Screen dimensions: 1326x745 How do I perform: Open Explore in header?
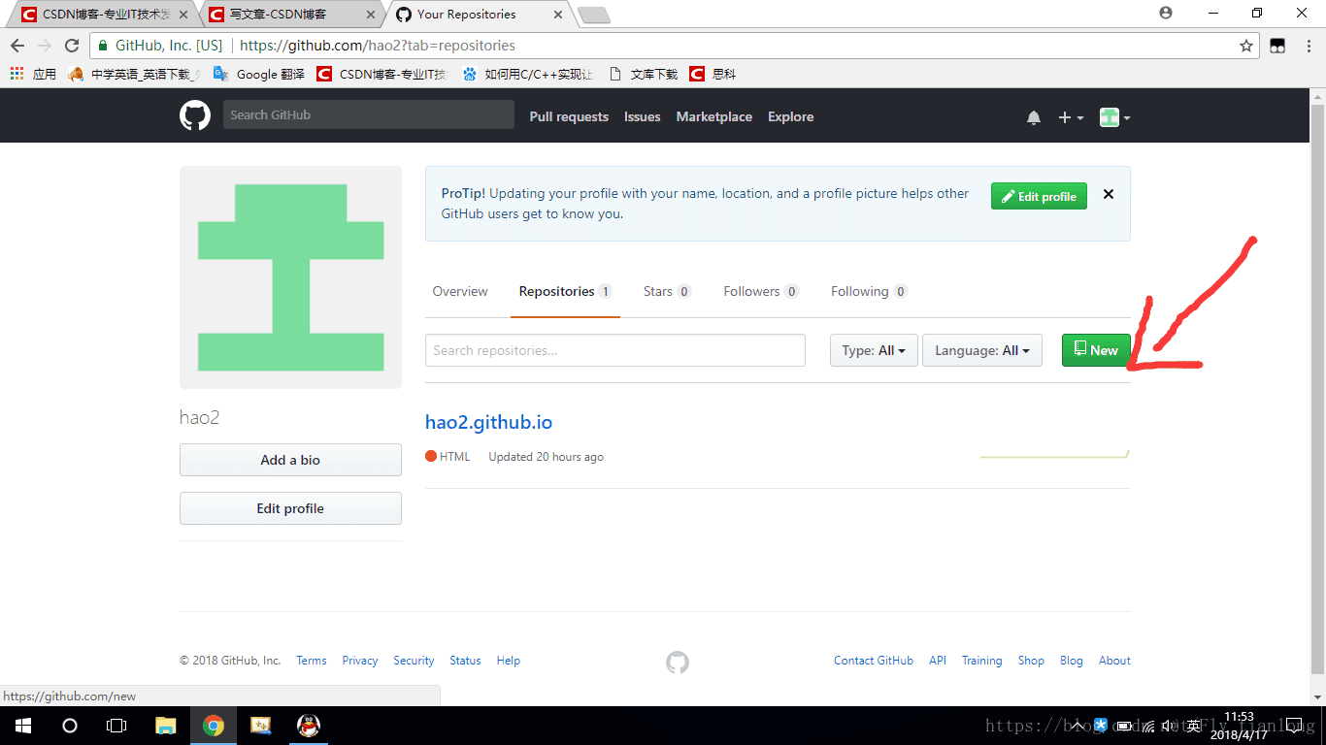pyautogui.click(x=790, y=116)
